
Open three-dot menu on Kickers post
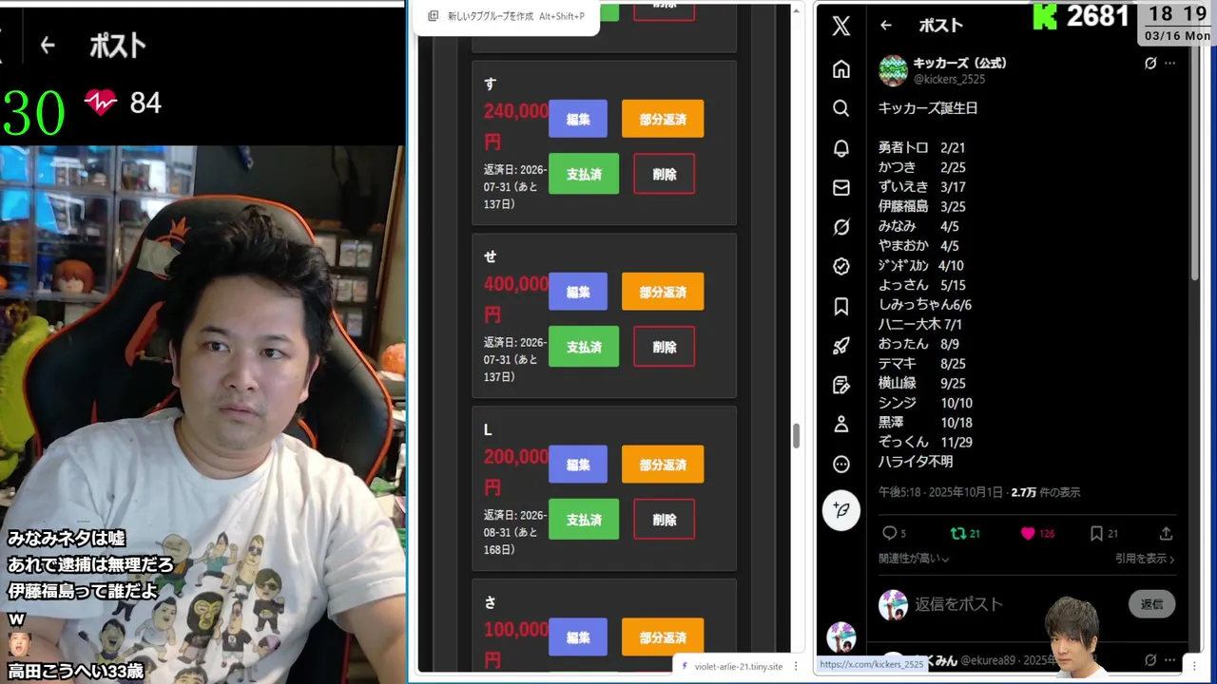point(1169,64)
